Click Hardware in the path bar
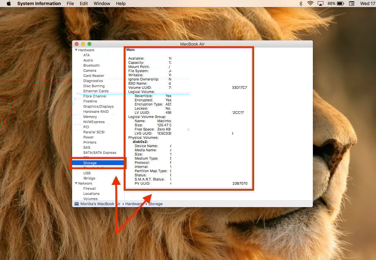This screenshot has width=376, height=260. [x=134, y=204]
